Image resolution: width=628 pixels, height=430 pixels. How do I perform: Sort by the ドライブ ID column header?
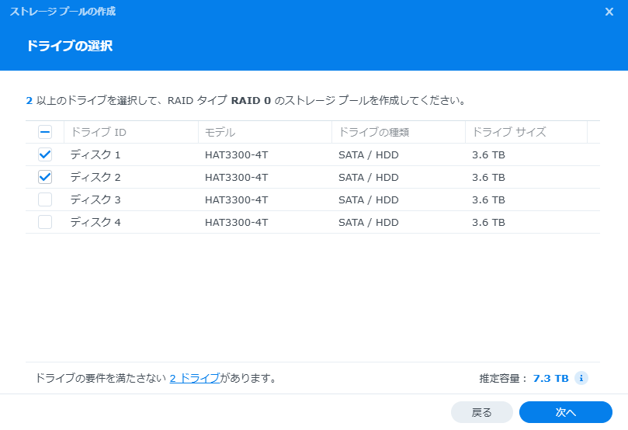tap(99, 132)
